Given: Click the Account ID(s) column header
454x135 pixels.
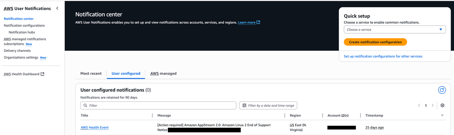Looking at the screenshot, I should (338, 115).
